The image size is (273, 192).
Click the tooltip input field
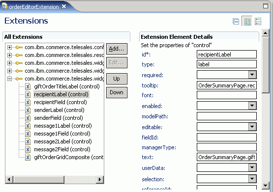coord(227,85)
